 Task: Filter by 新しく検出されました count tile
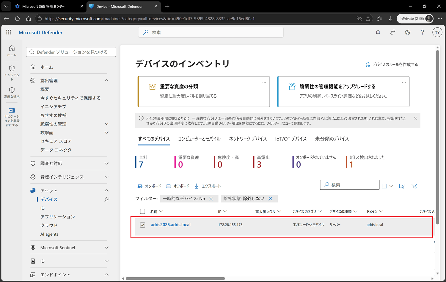pyautogui.click(x=365, y=162)
